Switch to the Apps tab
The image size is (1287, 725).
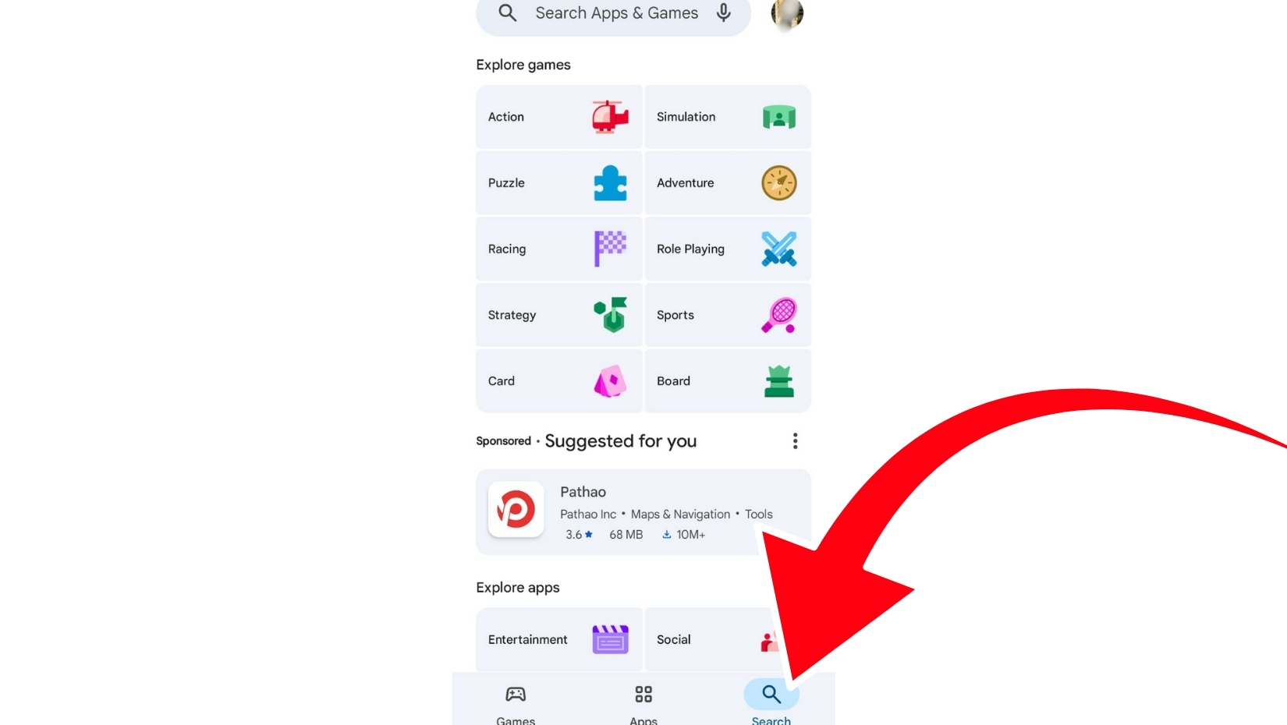click(643, 703)
